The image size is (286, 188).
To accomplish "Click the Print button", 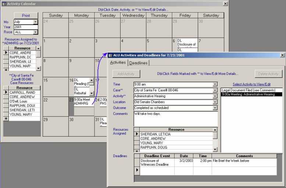I will 26,15.
